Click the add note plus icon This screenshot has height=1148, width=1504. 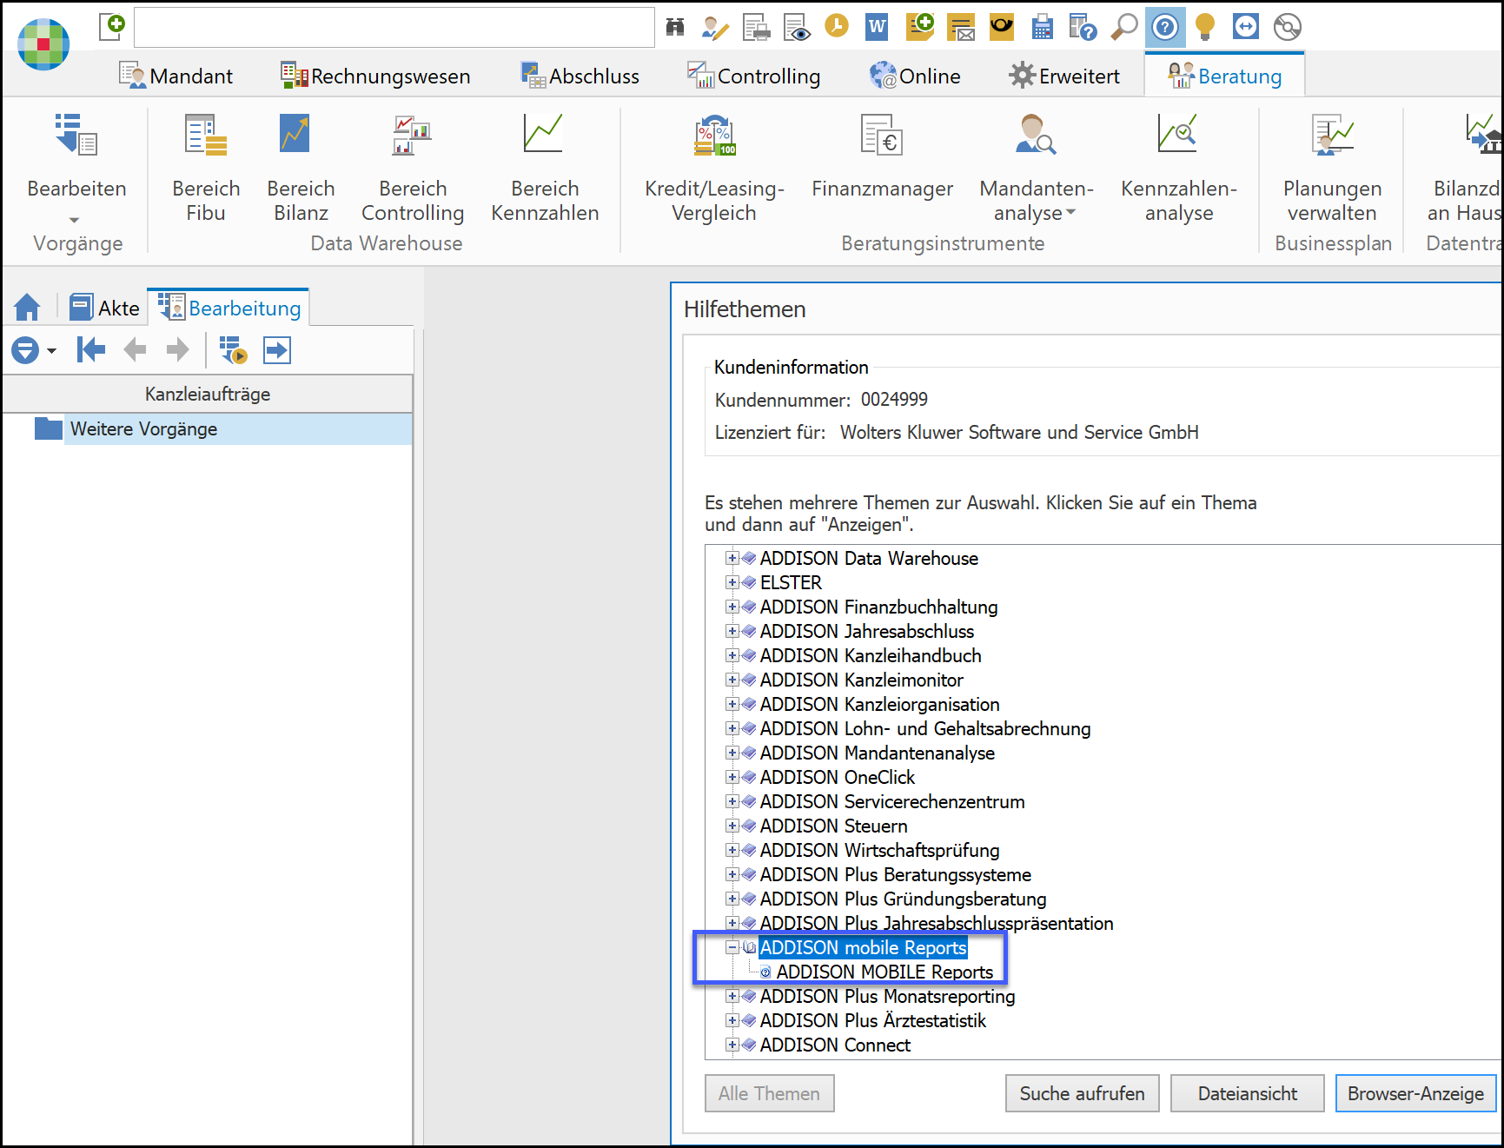pyautogui.click(x=919, y=26)
